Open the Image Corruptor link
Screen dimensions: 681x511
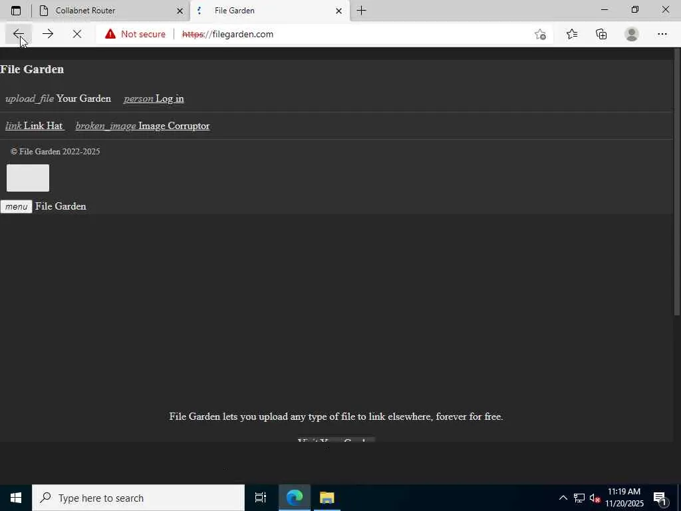(x=142, y=126)
